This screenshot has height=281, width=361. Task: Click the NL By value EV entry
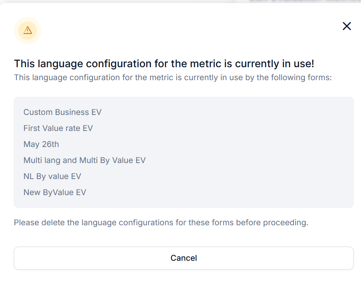pos(52,176)
